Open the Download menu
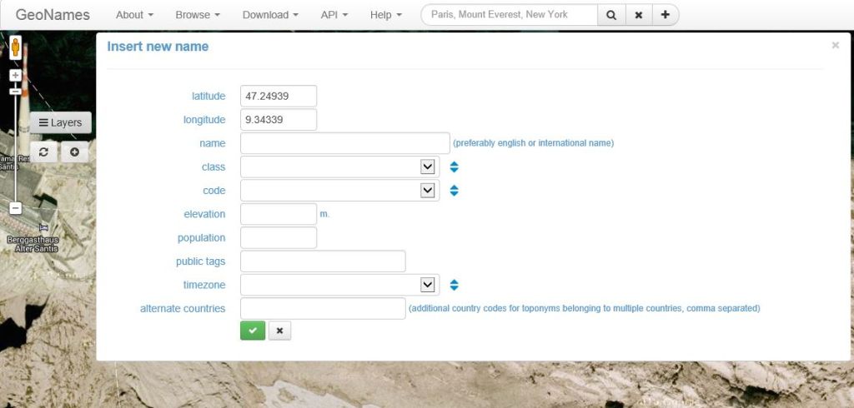The image size is (854, 408). (x=270, y=15)
